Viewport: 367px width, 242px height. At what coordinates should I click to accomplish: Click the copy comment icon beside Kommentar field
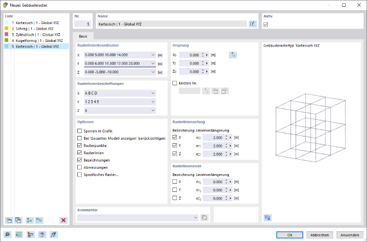point(204,218)
